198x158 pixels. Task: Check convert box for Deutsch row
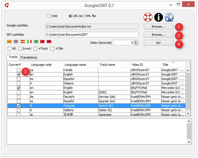click(x=18, y=97)
